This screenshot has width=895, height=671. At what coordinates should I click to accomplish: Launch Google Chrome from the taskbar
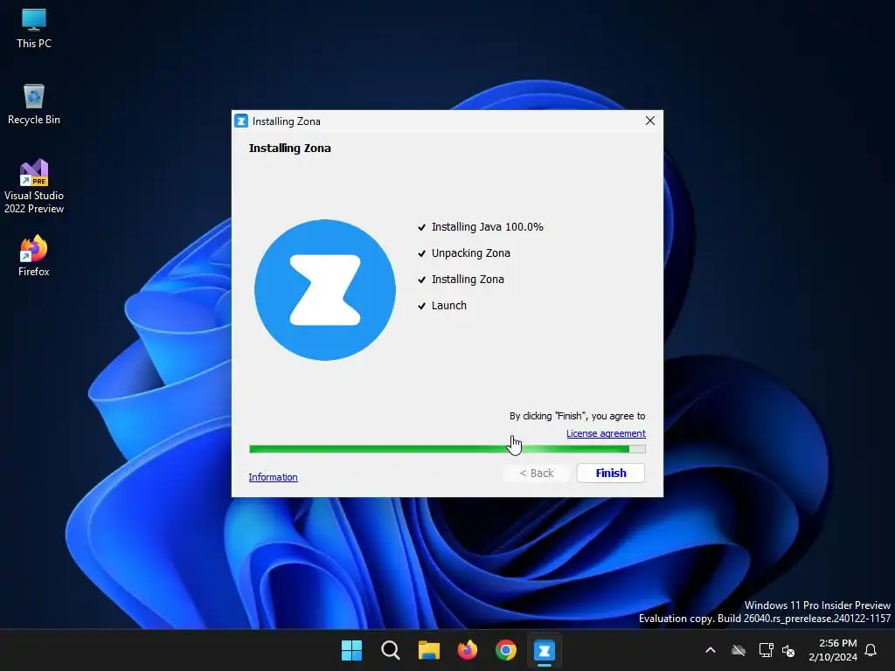tap(506, 650)
